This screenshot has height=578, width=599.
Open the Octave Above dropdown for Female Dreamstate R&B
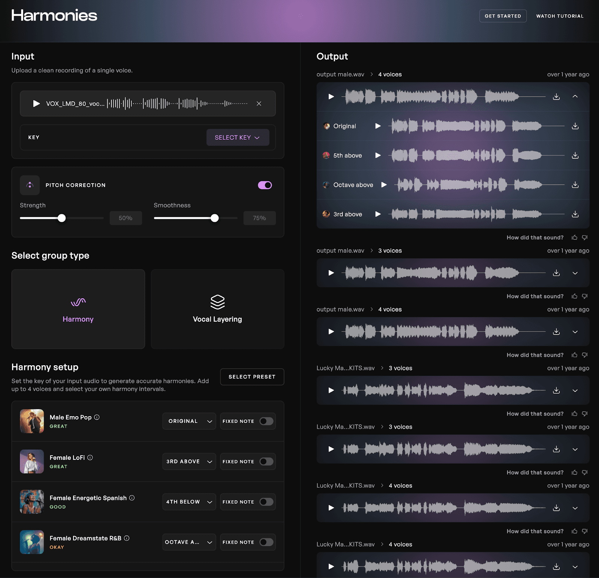coord(189,542)
